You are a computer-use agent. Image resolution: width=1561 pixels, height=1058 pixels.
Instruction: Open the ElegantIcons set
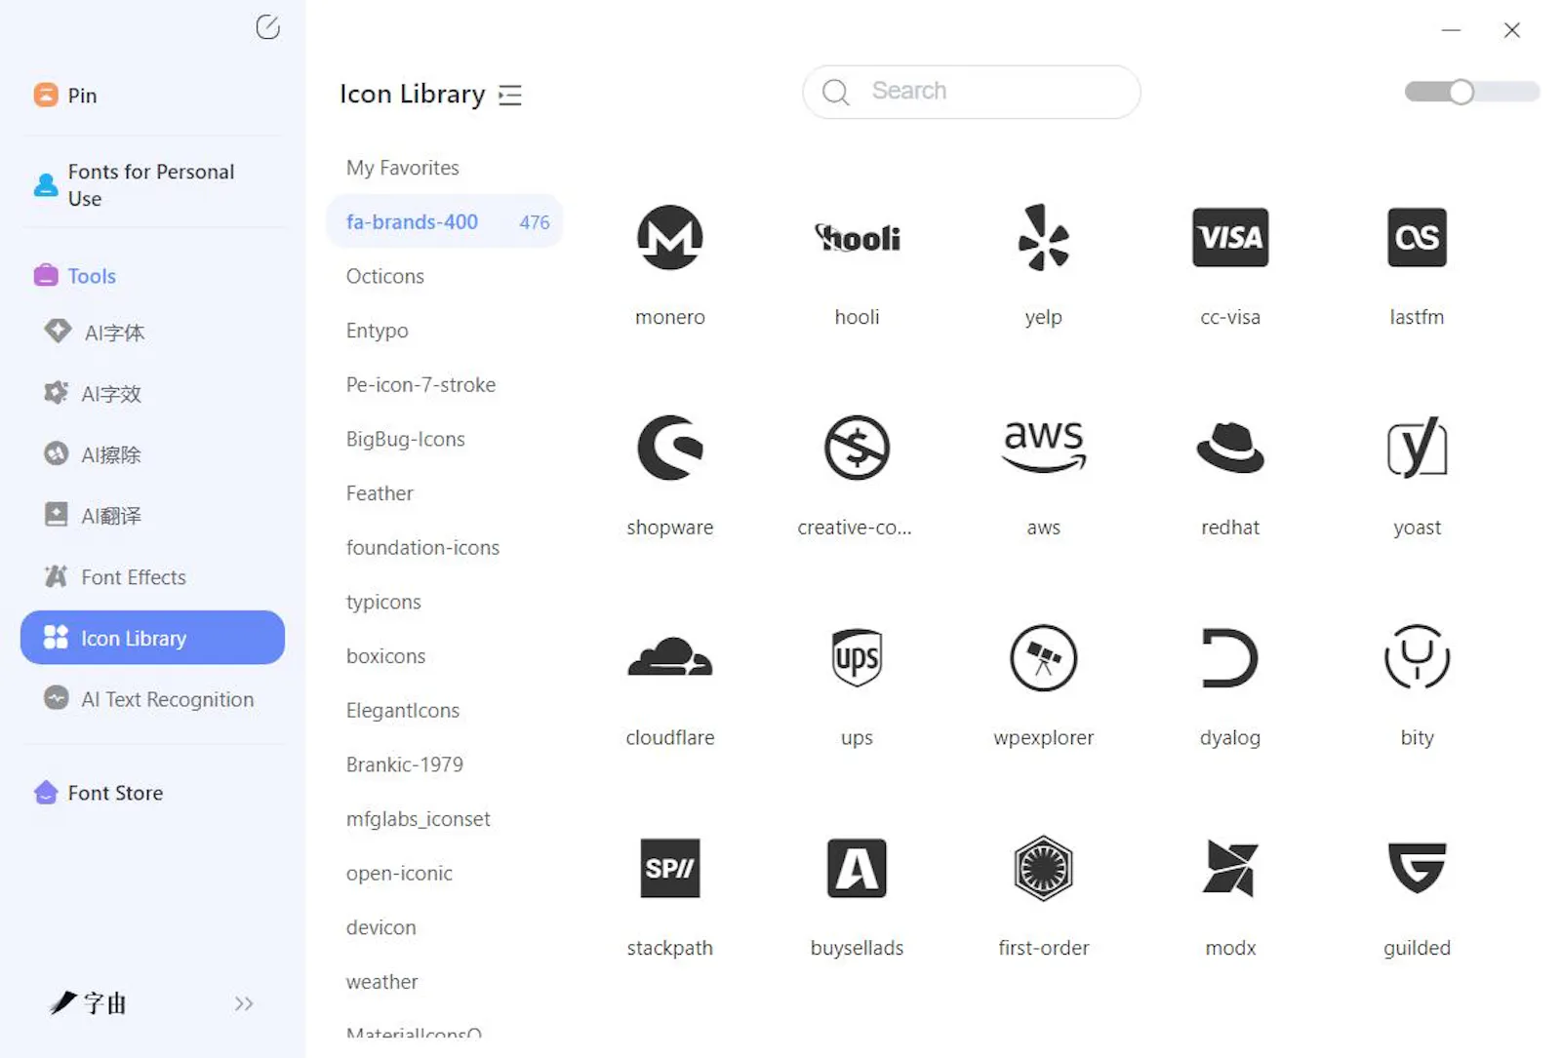coord(402,711)
